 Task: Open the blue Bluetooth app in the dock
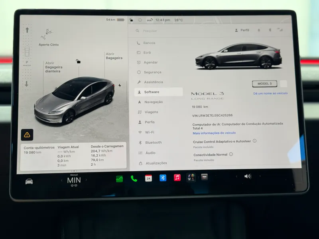click(163, 178)
